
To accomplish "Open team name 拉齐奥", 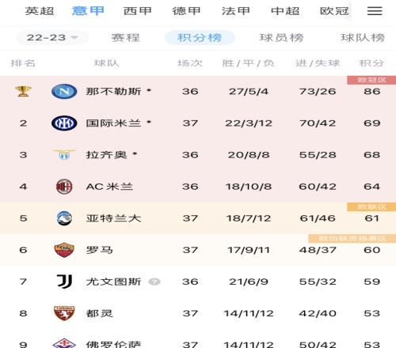I will [x=107, y=155].
